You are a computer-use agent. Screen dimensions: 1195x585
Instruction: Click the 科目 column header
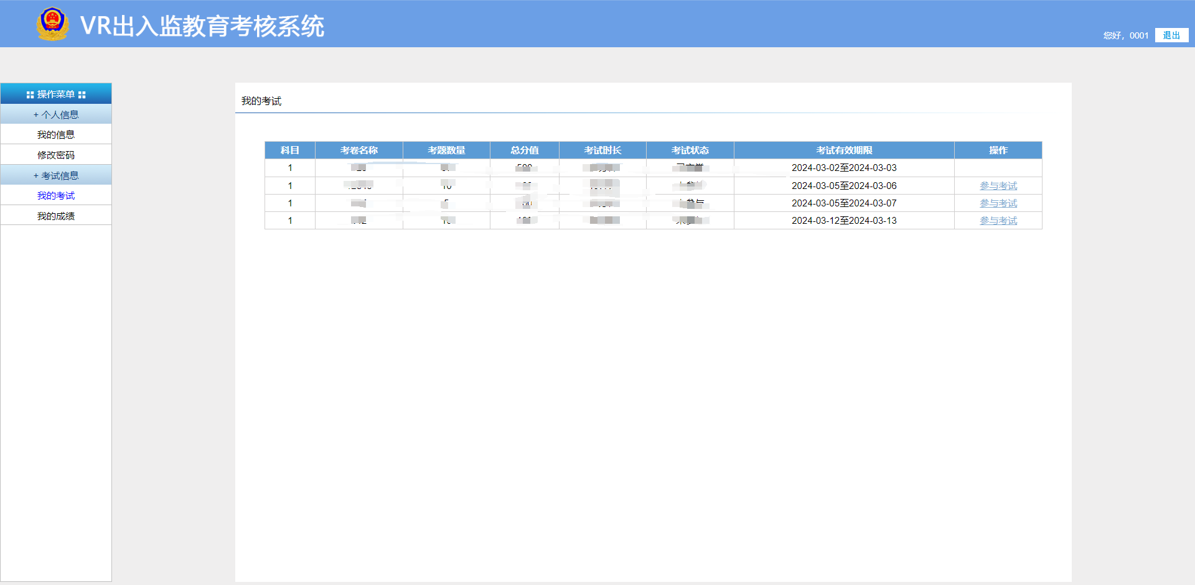pos(289,150)
